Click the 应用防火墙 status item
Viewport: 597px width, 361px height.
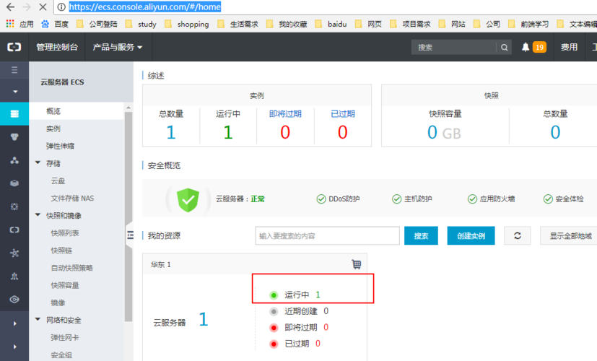(x=491, y=199)
